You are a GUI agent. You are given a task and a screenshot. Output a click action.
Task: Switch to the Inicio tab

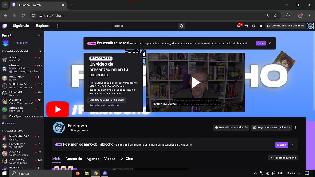(56, 159)
